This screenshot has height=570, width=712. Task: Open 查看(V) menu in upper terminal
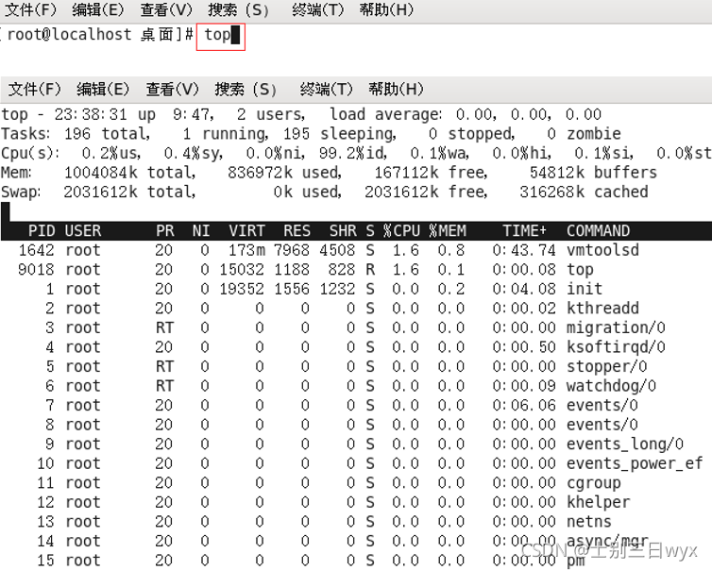tap(166, 9)
